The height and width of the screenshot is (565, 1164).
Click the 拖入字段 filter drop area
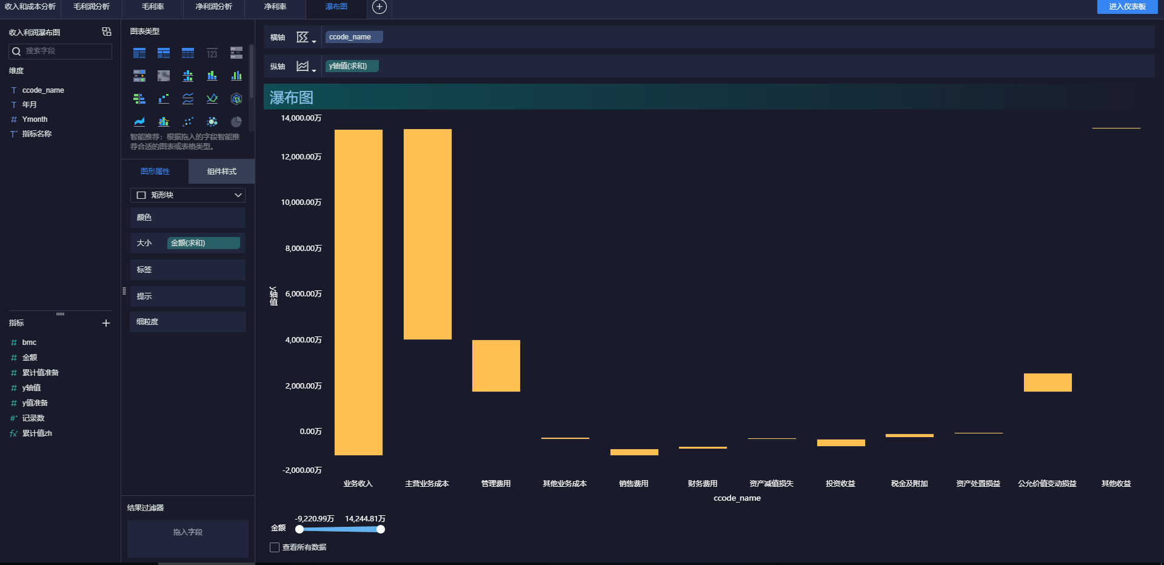(x=188, y=539)
